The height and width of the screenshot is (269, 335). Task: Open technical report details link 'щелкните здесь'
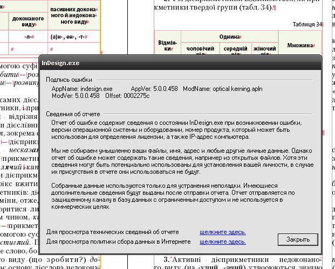pyautogui.click(x=223, y=232)
